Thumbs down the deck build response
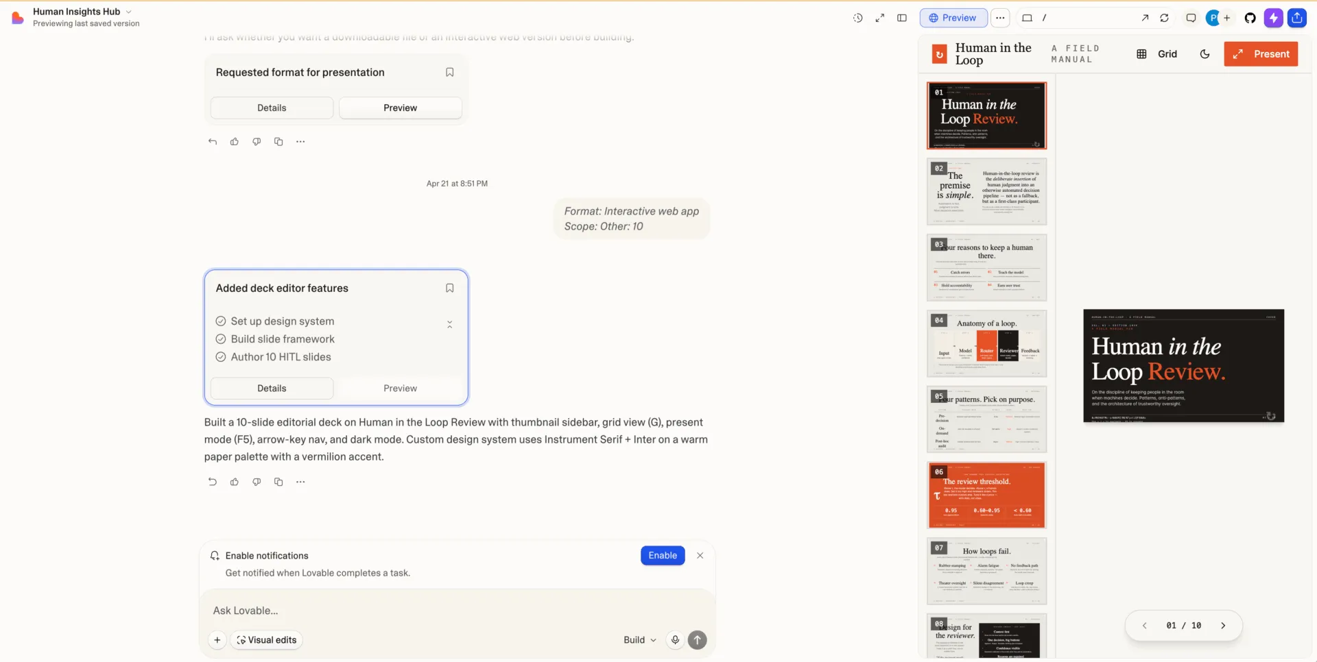 (x=257, y=482)
